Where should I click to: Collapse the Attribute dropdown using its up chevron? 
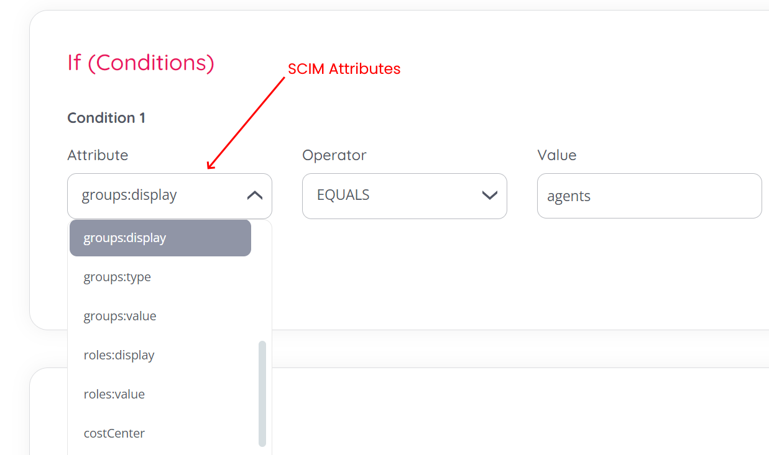tap(255, 196)
